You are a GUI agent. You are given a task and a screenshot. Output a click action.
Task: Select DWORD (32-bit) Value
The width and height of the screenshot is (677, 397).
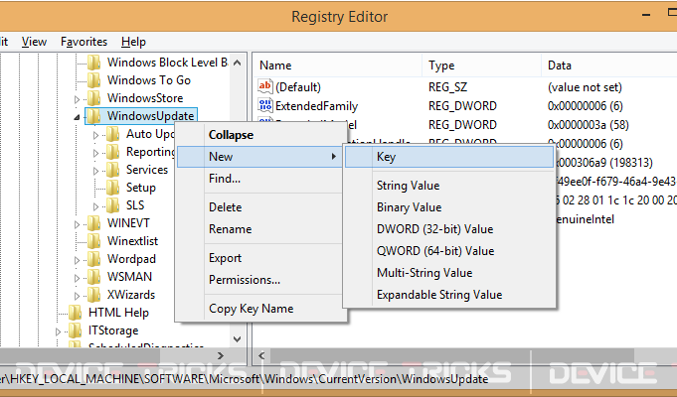coord(449,229)
